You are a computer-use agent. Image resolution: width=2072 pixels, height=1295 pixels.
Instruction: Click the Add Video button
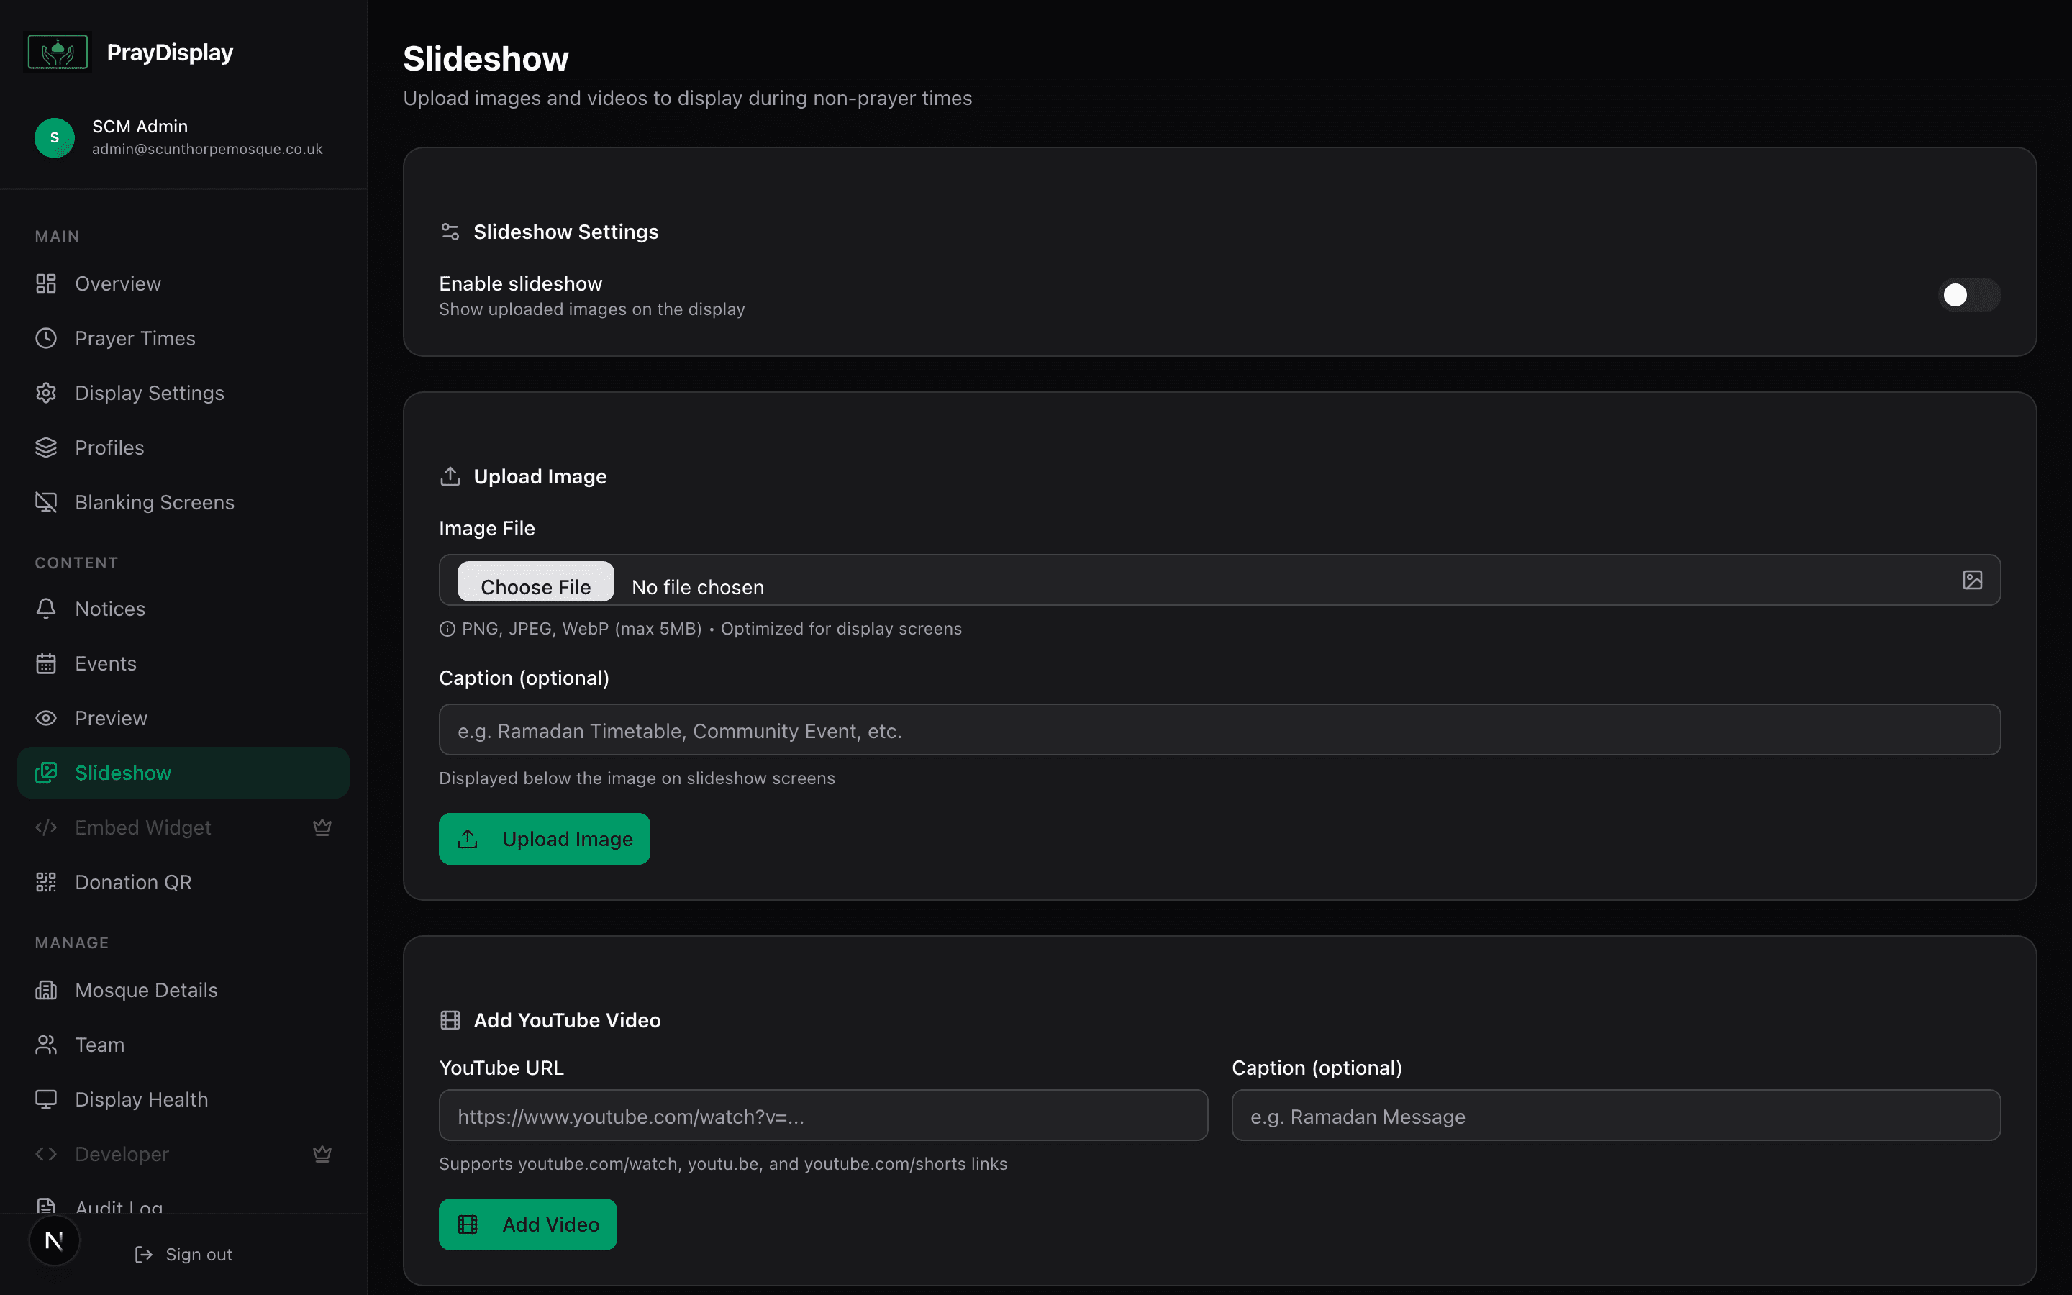527,1224
